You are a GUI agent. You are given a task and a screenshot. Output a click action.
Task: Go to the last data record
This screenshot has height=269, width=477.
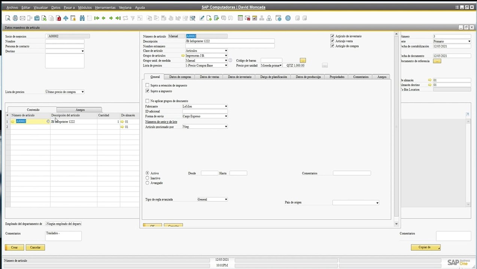pos(118,18)
